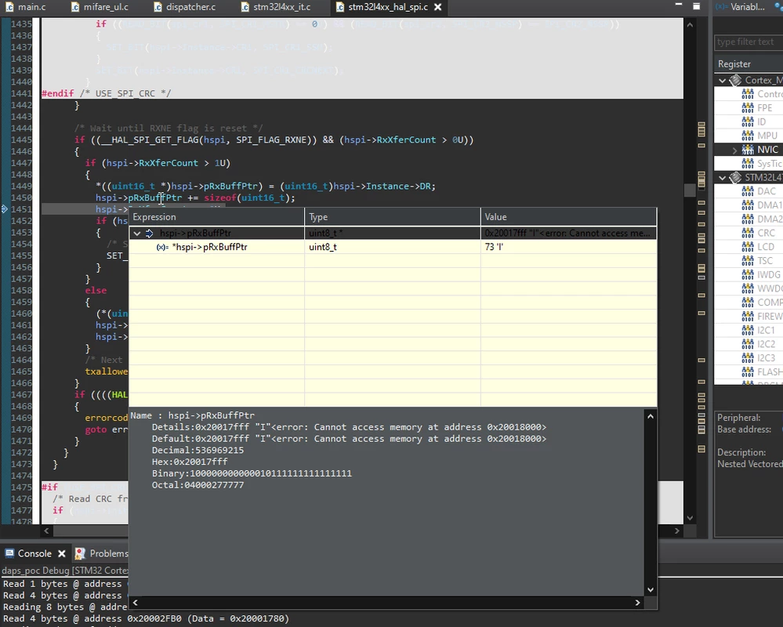Click the editor horizontal scroll-right arrow
783x627 pixels.
click(x=677, y=531)
